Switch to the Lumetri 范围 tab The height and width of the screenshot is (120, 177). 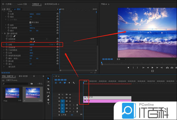[22, 4]
